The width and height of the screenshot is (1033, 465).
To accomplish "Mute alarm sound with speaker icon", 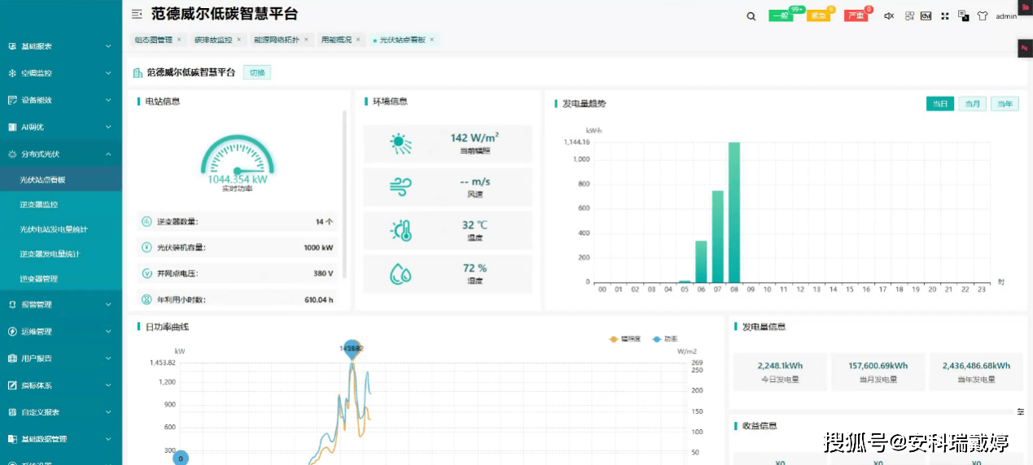I will click(889, 15).
